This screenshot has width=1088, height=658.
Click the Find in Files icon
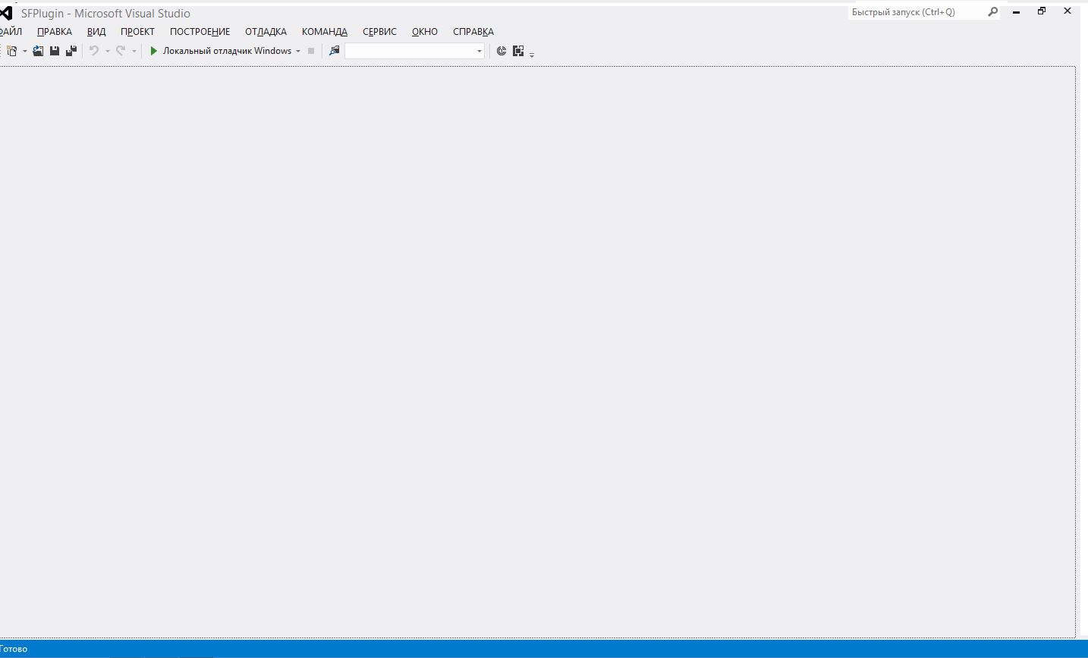[334, 51]
